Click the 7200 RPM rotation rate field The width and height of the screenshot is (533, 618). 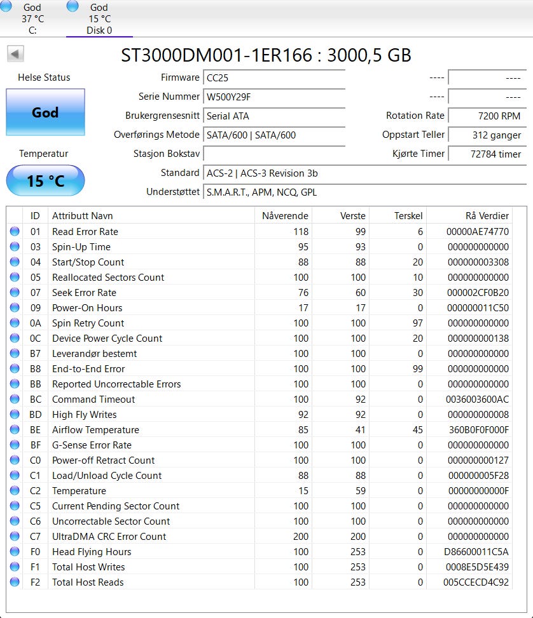[x=488, y=116]
